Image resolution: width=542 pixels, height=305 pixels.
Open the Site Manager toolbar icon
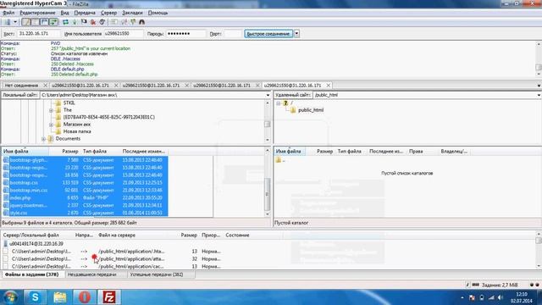pyautogui.click(x=8, y=22)
